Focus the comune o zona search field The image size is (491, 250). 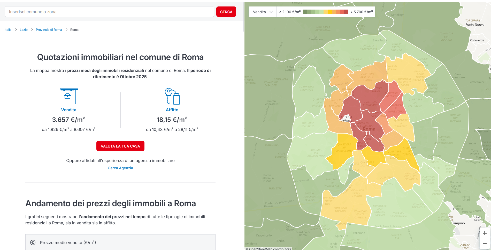(x=109, y=12)
